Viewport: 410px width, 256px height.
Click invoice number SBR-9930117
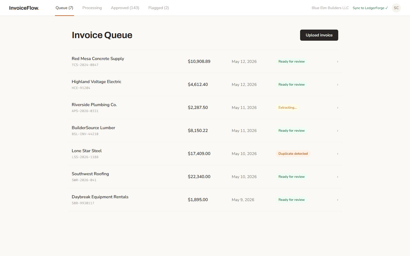[x=83, y=203]
